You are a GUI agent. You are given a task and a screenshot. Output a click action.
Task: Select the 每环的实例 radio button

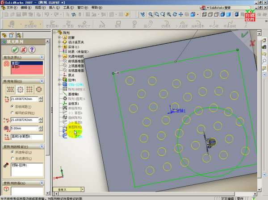pyautogui.click(x=12, y=112)
